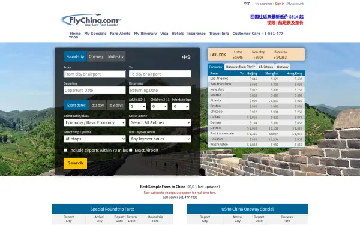The image size is (360, 225).
Task: Click Chicago to Hong Kong $765 fare
Action: (298, 112)
